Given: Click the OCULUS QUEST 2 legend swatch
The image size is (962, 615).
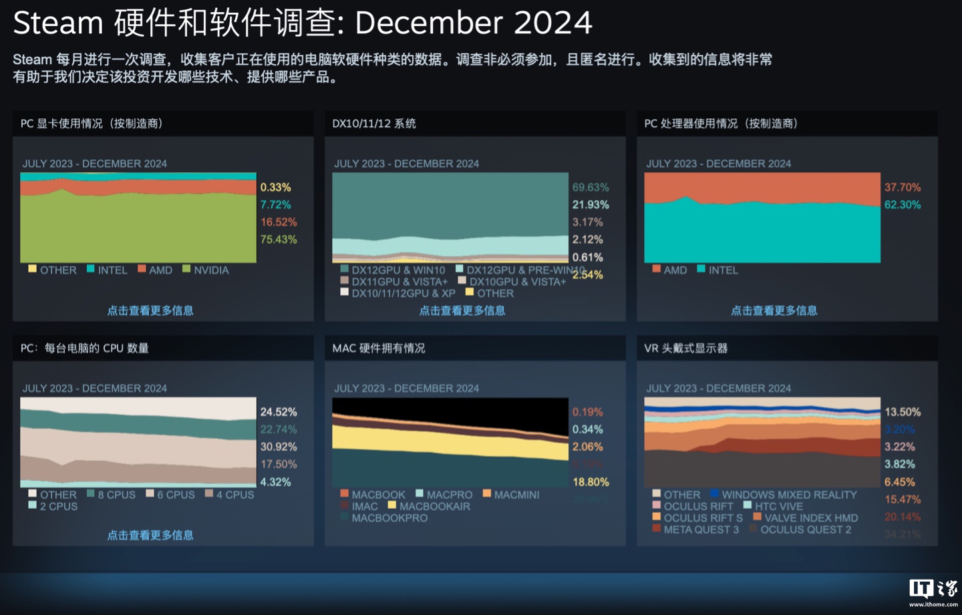Looking at the screenshot, I should pyautogui.click(x=753, y=528).
